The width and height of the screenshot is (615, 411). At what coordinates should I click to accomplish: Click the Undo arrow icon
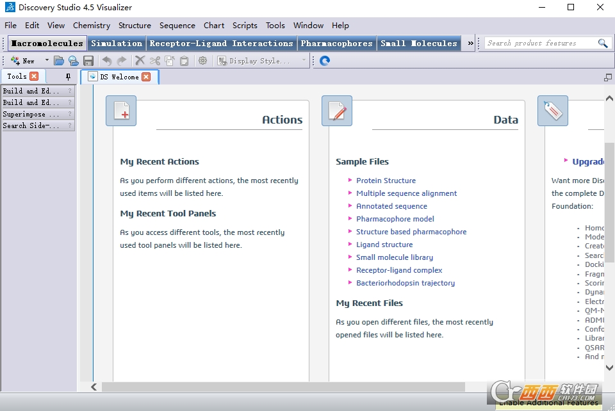tap(107, 61)
